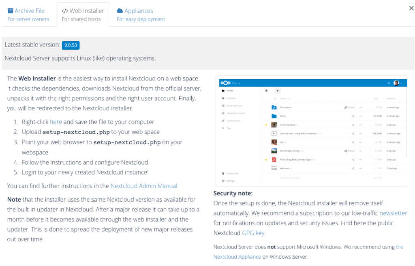This screenshot has width=415, height=266.
Task: Click 'Login to your newly created Nextcloud instance!'
Action: coord(85,172)
